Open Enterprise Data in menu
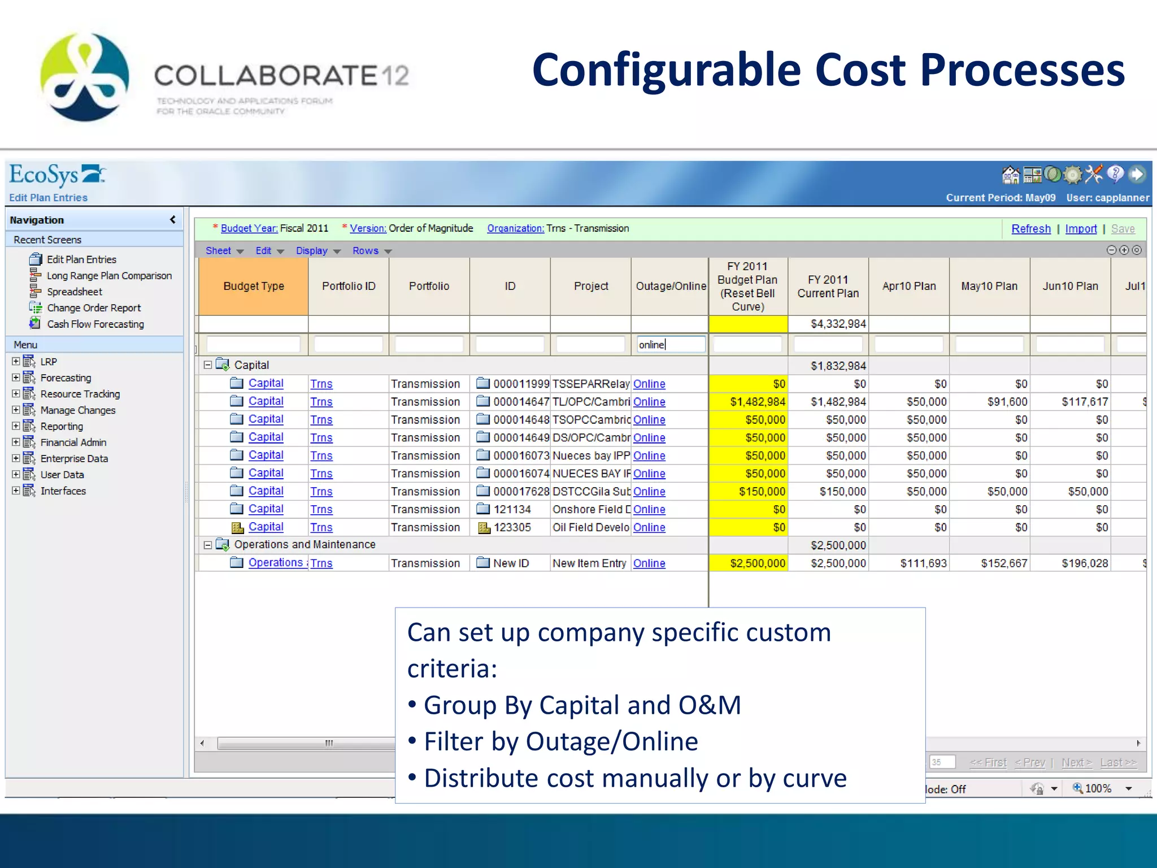The height and width of the screenshot is (868, 1157). (74, 458)
